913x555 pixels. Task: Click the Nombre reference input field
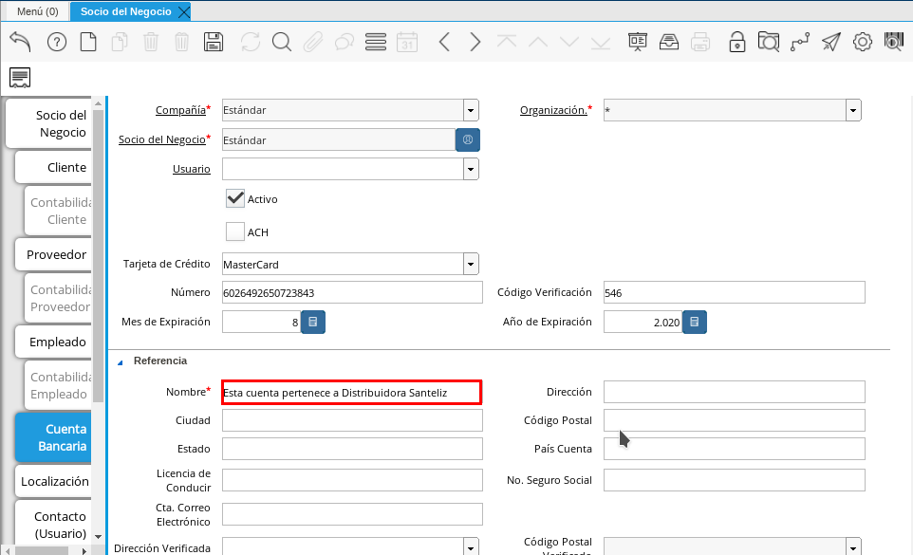[x=351, y=392]
